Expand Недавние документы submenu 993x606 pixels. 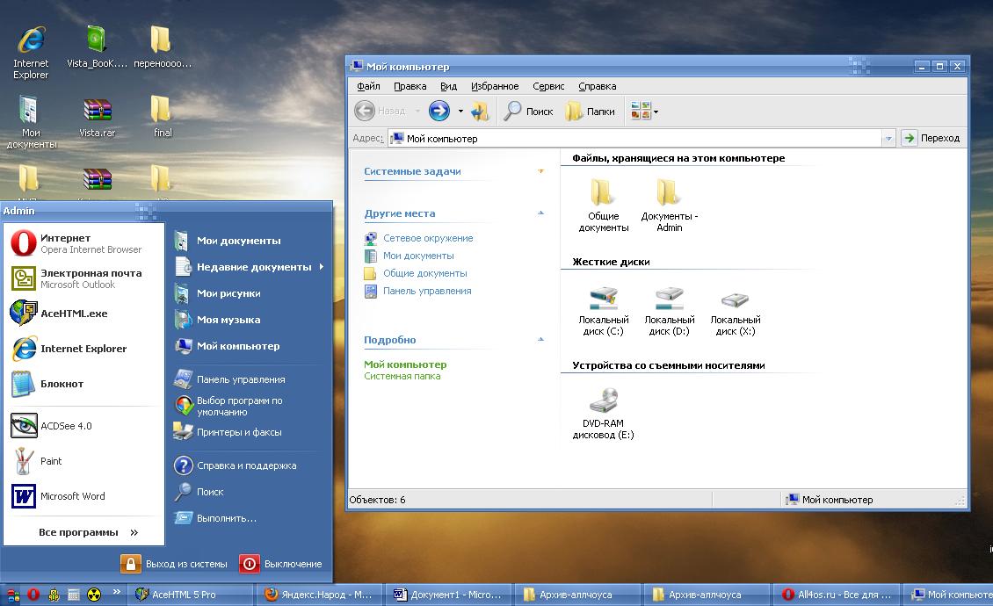249,267
